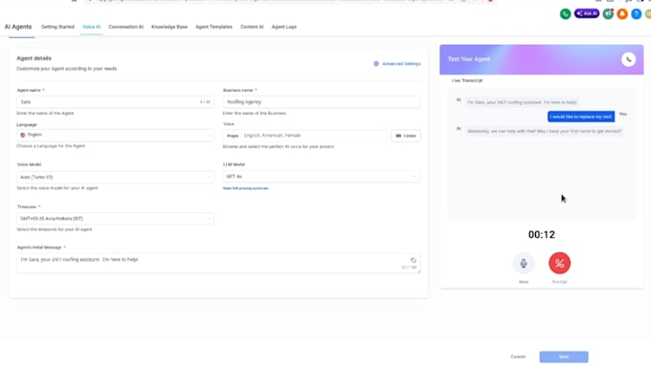
Task: Click the Agent details heading
Action: click(34, 58)
